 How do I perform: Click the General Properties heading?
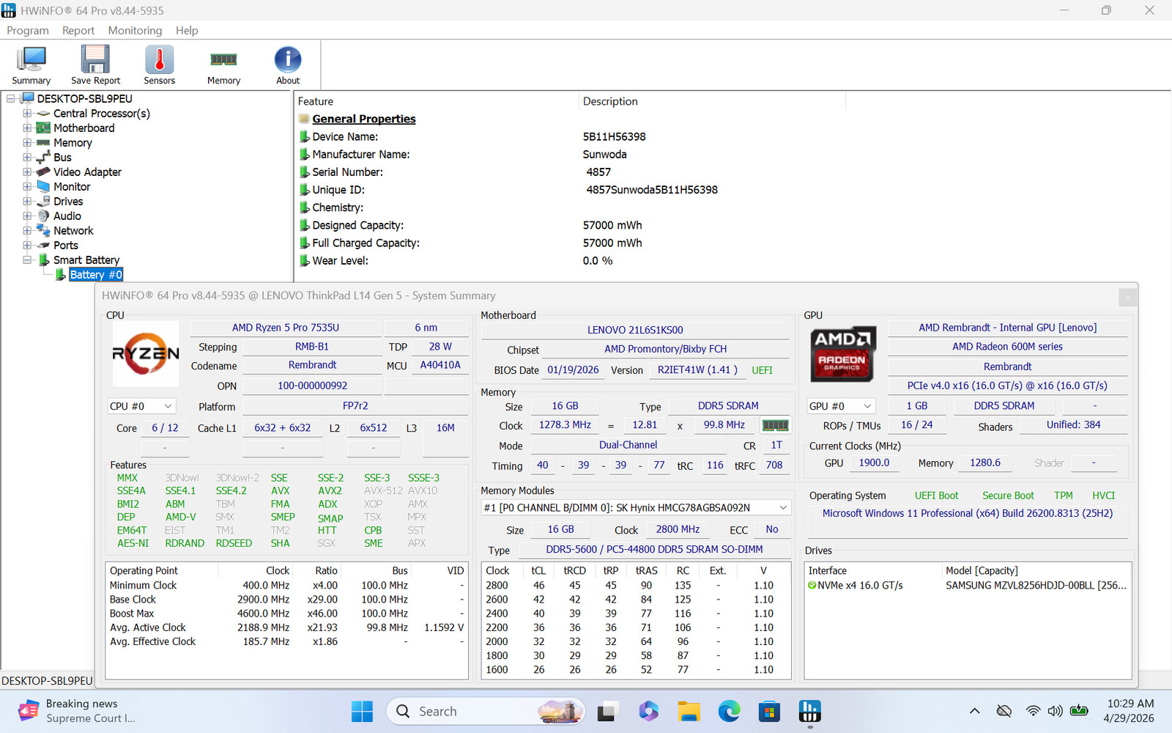364,119
